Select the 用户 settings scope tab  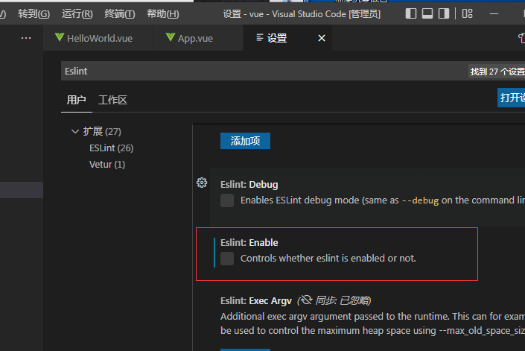77,100
